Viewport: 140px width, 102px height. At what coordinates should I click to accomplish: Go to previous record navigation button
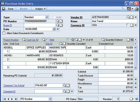8,99
